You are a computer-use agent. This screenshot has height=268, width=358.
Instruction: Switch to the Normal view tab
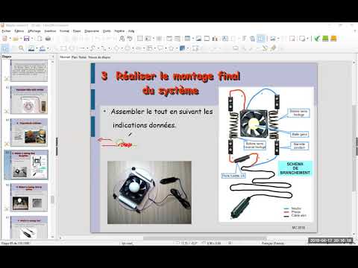65,57
